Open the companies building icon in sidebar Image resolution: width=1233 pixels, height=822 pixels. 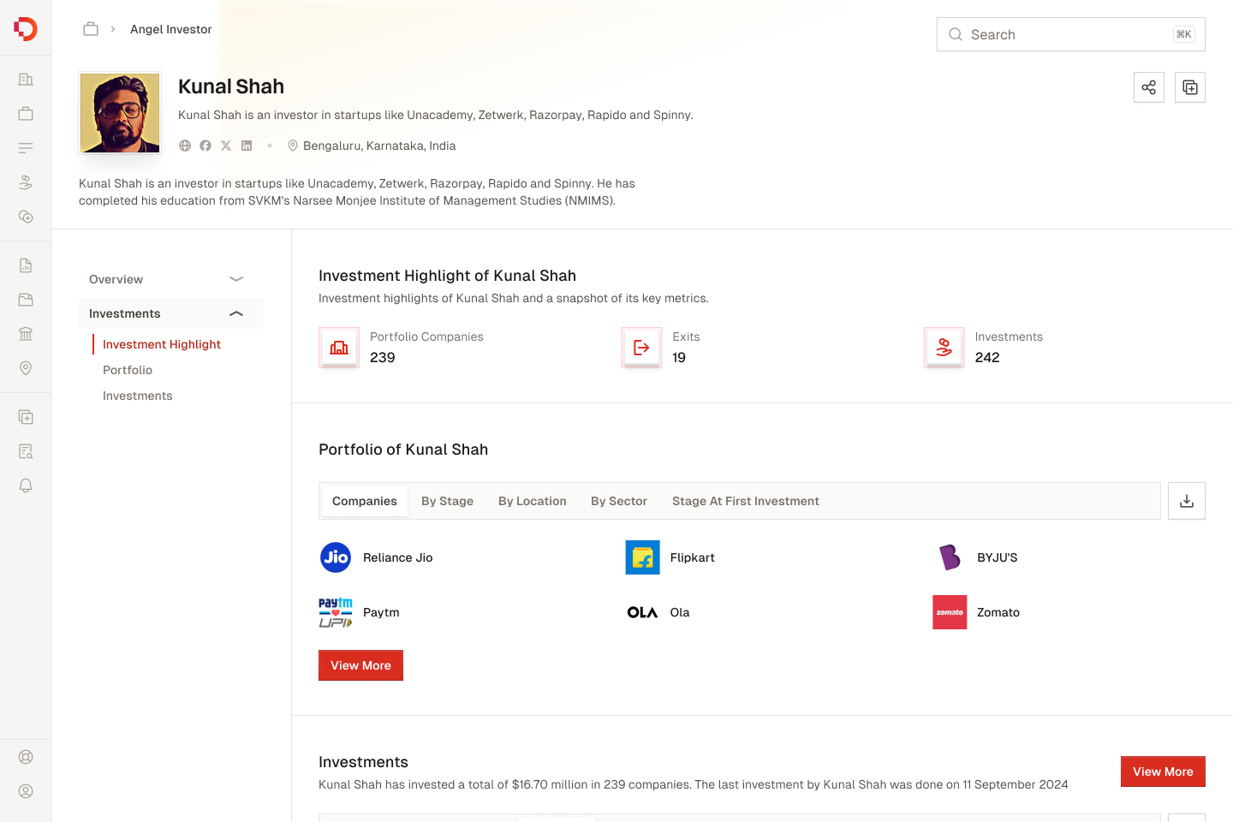point(26,80)
